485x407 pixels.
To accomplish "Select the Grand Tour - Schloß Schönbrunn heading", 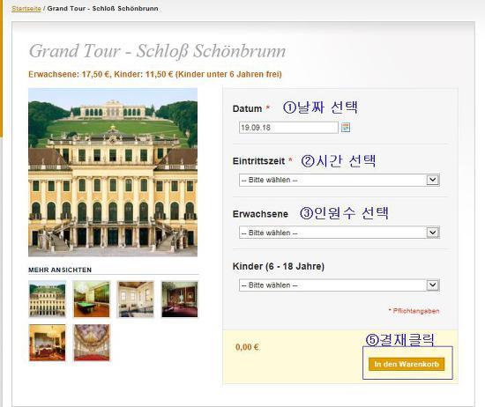I will pos(157,51).
